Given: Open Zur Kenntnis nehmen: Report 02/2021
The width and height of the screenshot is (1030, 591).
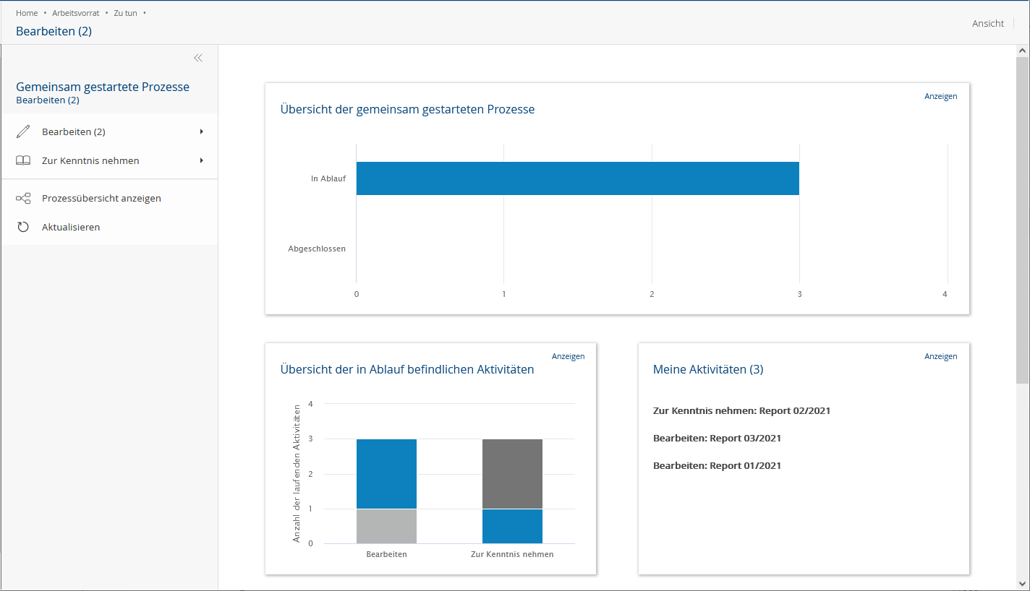Looking at the screenshot, I should pyautogui.click(x=741, y=410).
